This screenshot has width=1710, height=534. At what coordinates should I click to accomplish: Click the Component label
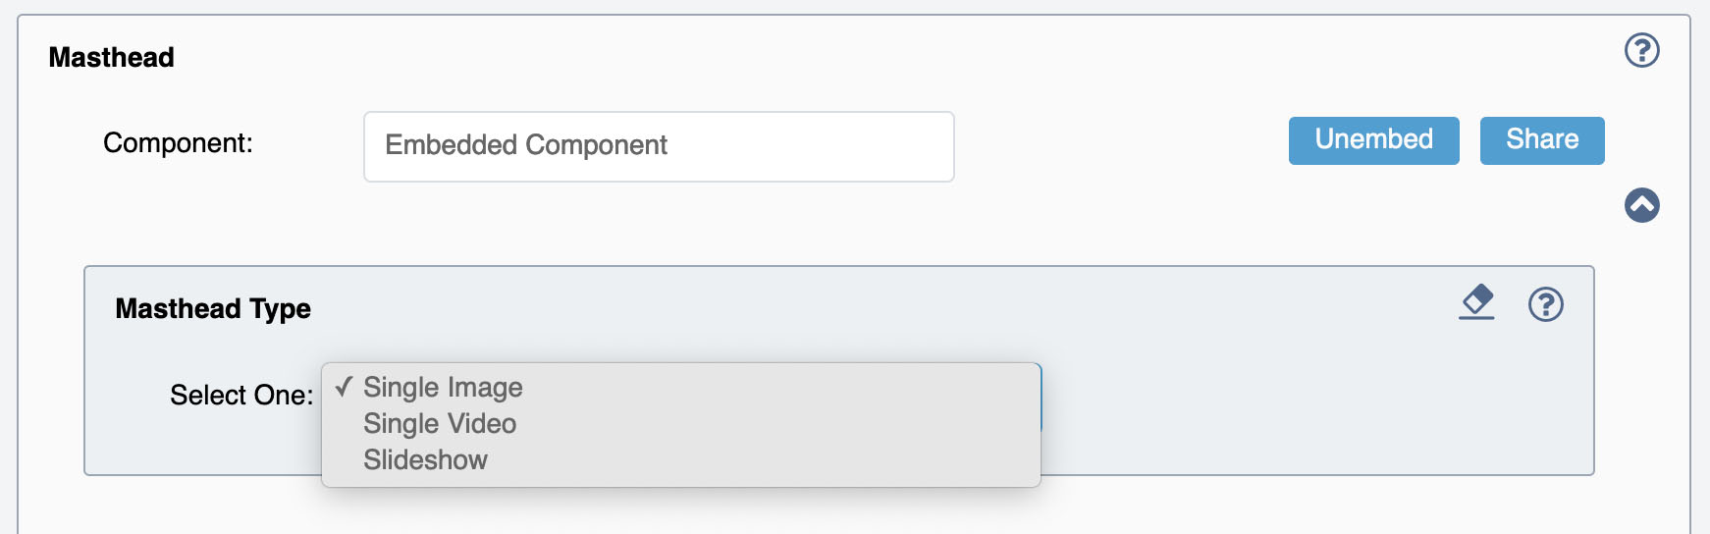(178, 143)
